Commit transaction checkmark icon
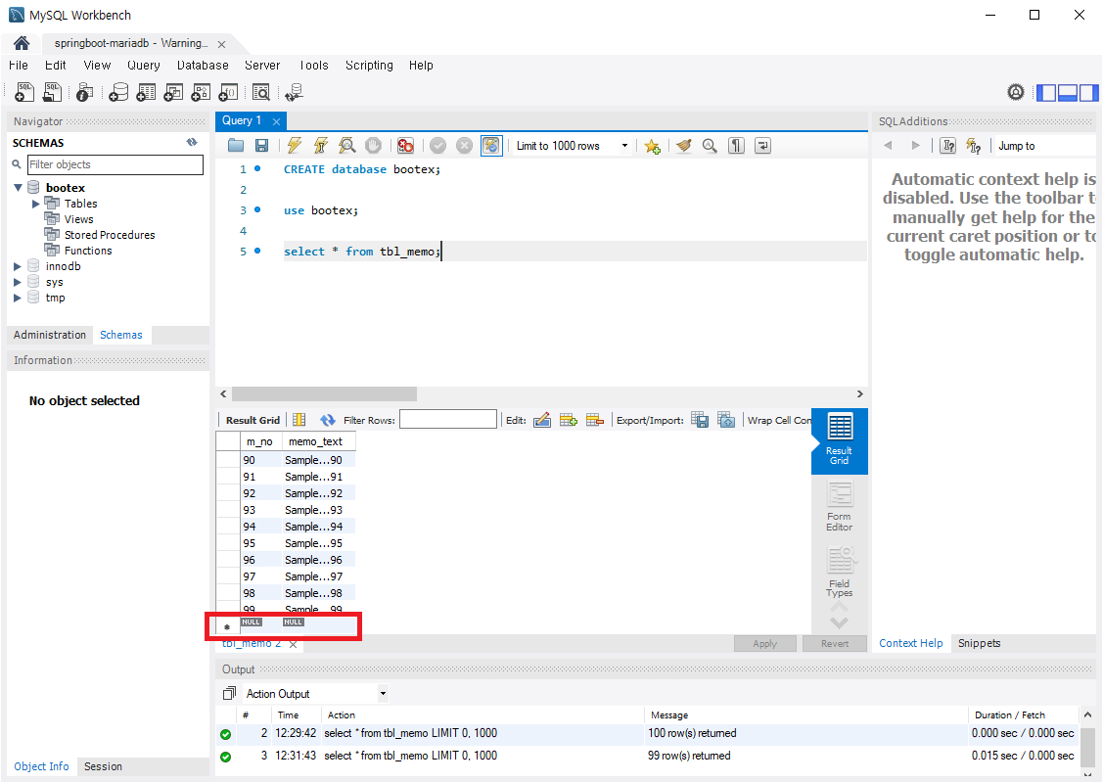The width and height of the screenshot is (1103, 783). [437, 146]
